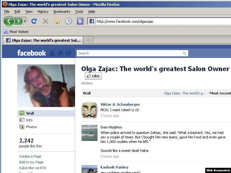
Task: Click the 2,242 people like this count
Action: (x=30, y=143)
